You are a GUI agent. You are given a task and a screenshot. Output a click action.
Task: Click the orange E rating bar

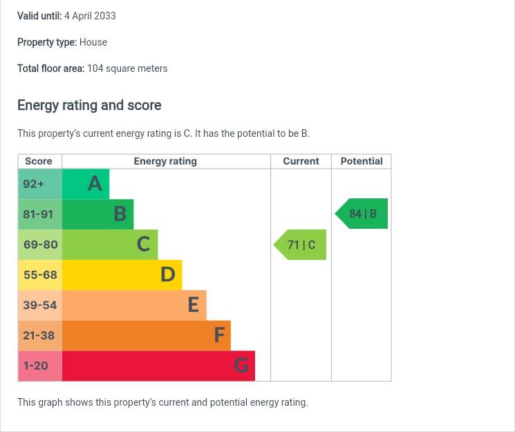point(134,306)
